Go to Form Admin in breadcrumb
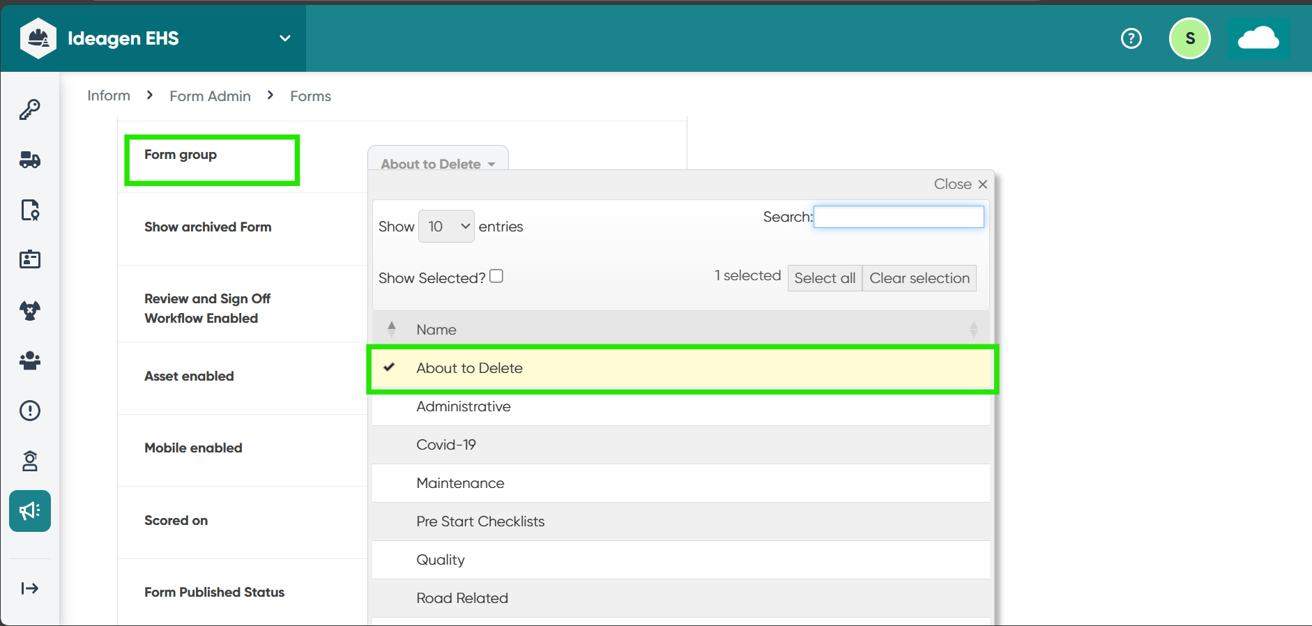1312x626 pixels. click(210, 96)
